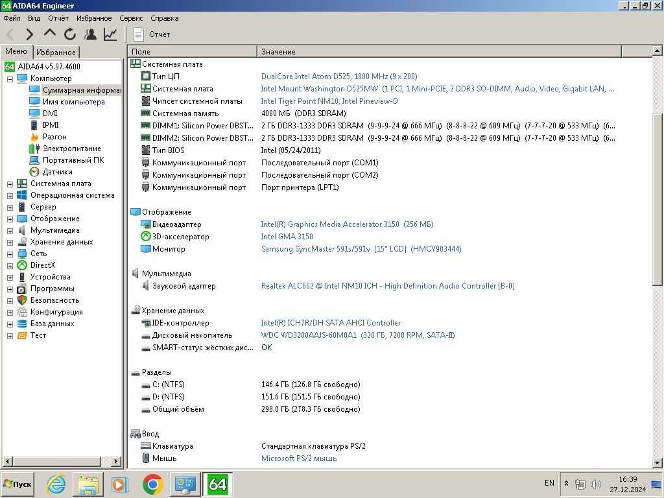Expand the Безопасность tree node

pyautogui.click(x=10, y=301)
